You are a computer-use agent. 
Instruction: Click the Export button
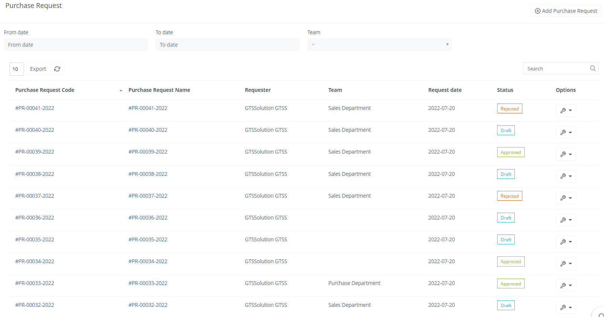(38, 69)
